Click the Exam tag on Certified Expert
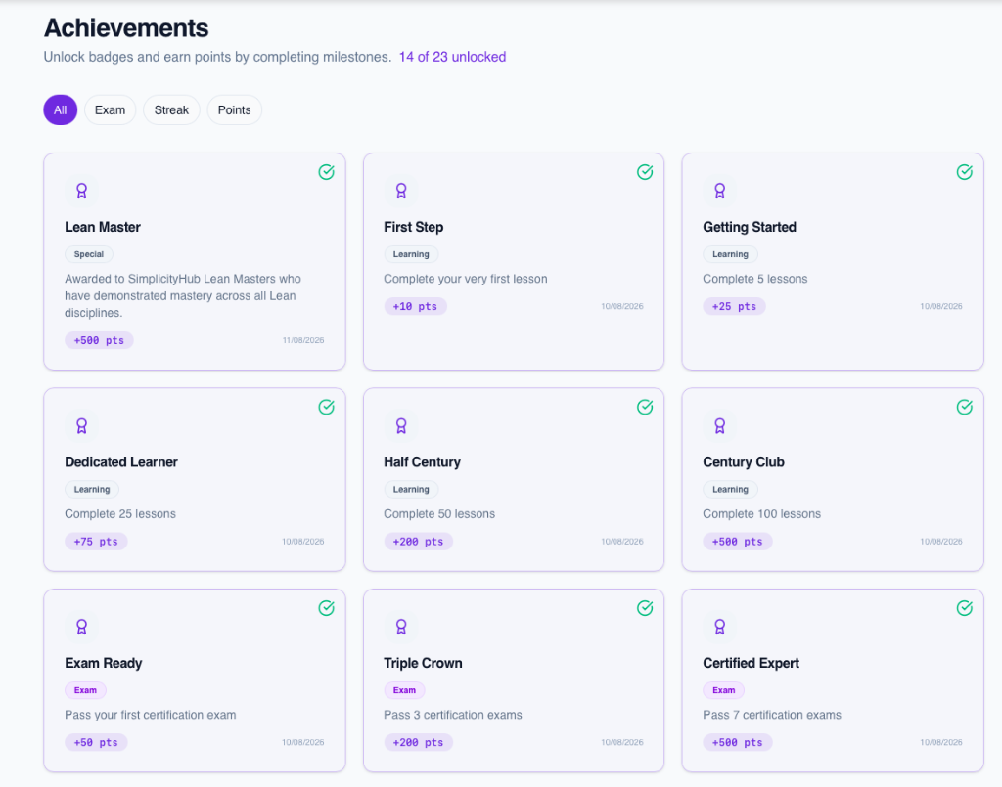1002x787 pixels. (x=723, y=690)
